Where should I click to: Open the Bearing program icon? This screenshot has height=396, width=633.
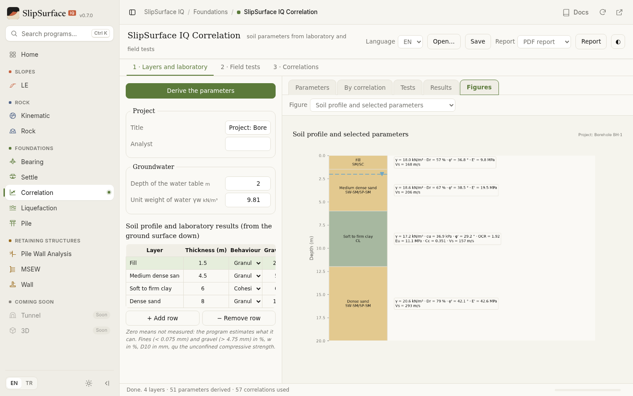tap(13, 162)
